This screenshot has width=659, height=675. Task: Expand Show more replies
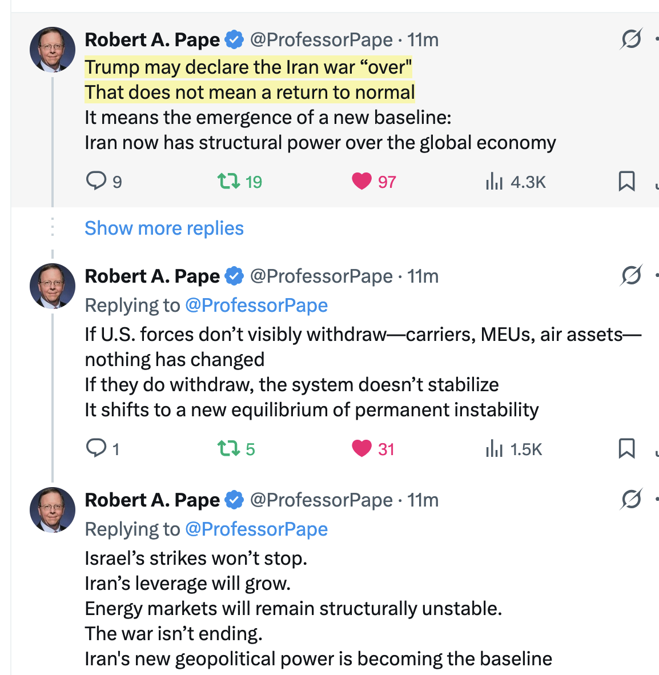click(164, 228)
